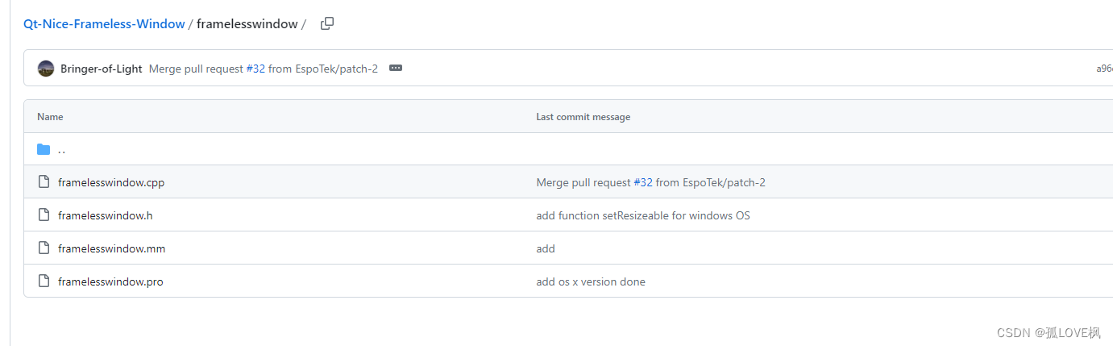Open the framelesswindow.pro file
Image resolution: width=1113 pixels, height=346 pixels.
tap(110, 281)
